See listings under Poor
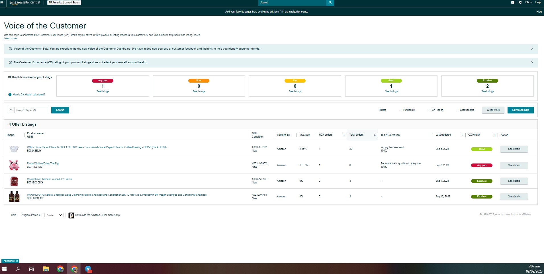Image resolution: width=544 pixels, height=274 pixels. 199,91
